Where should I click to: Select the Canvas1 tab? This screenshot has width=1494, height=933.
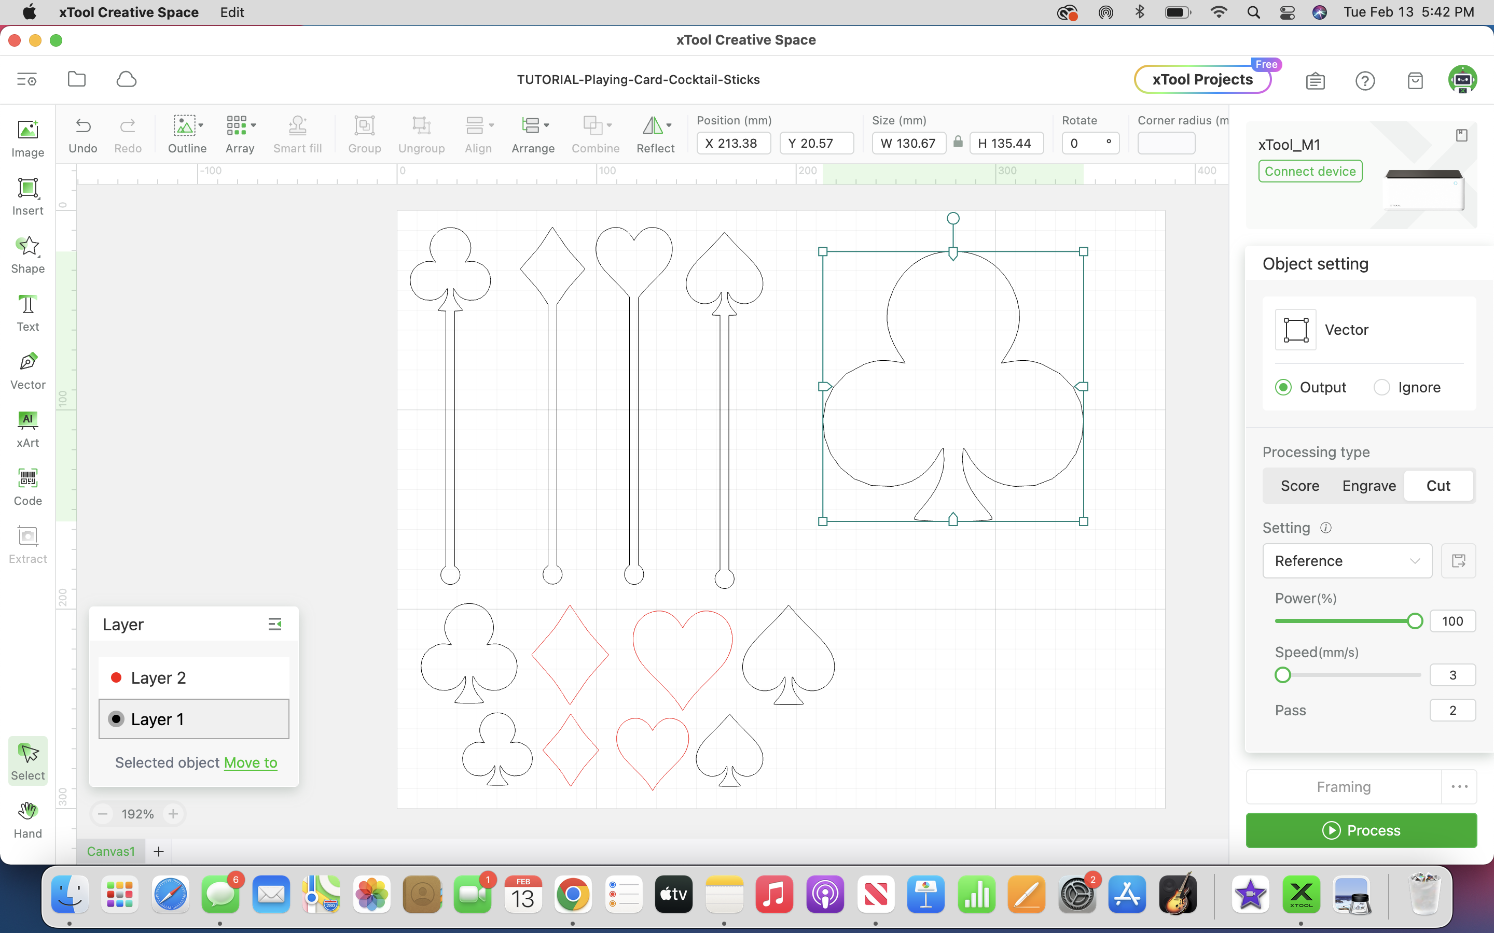pyautogui.click(x=111, y=851)
